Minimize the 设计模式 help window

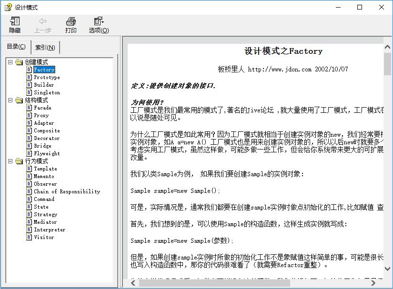(x=338, y=7)
